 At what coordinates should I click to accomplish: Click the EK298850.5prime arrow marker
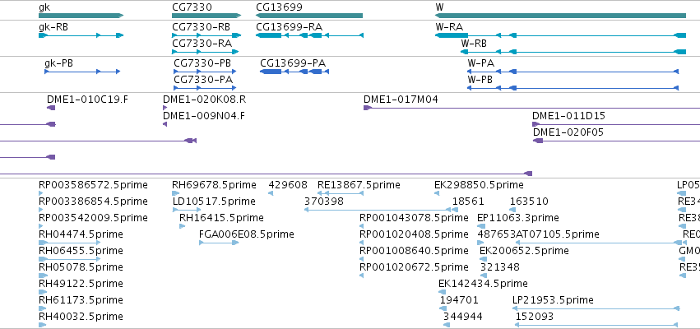(437, 193)
